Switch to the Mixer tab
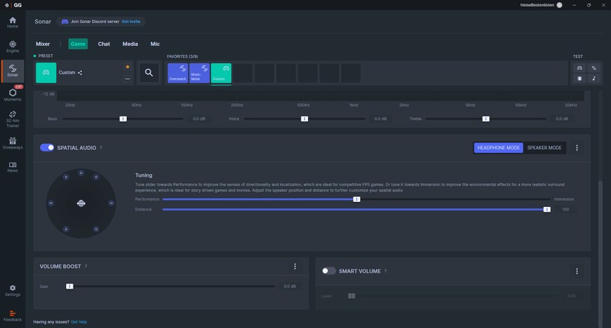 [x=43, y=44]
